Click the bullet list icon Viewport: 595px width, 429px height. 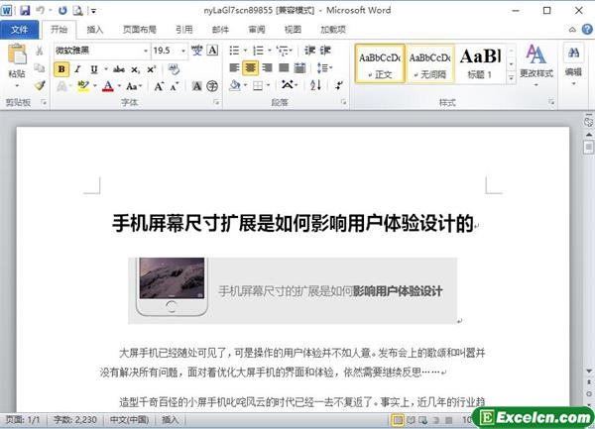[x=232, y=51]
